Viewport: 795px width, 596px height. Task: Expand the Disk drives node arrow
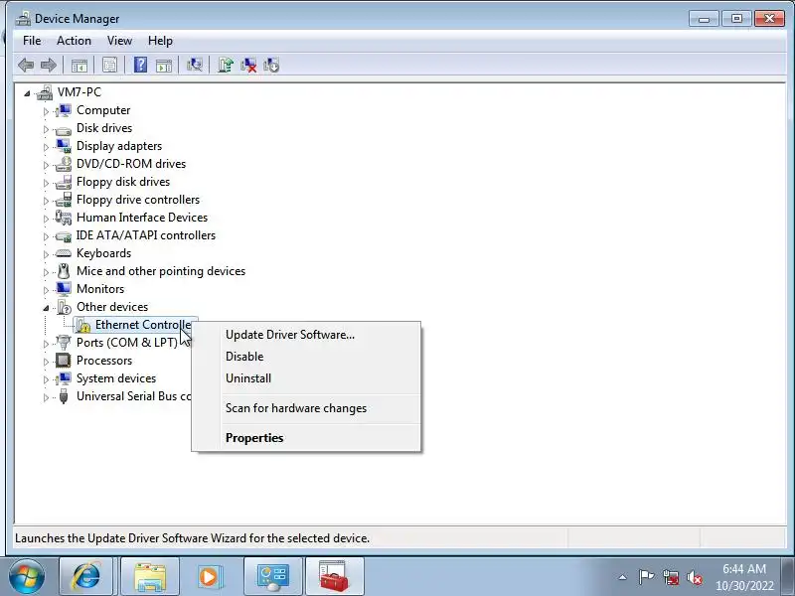[x=46, y=129]
